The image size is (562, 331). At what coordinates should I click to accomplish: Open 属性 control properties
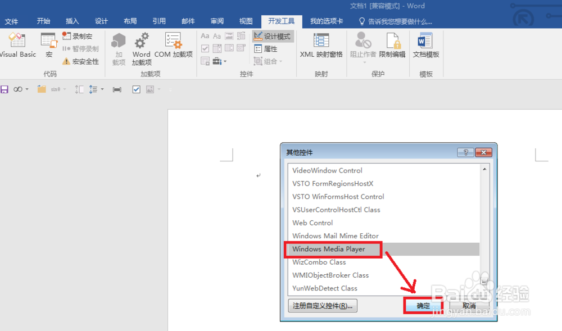266,49
